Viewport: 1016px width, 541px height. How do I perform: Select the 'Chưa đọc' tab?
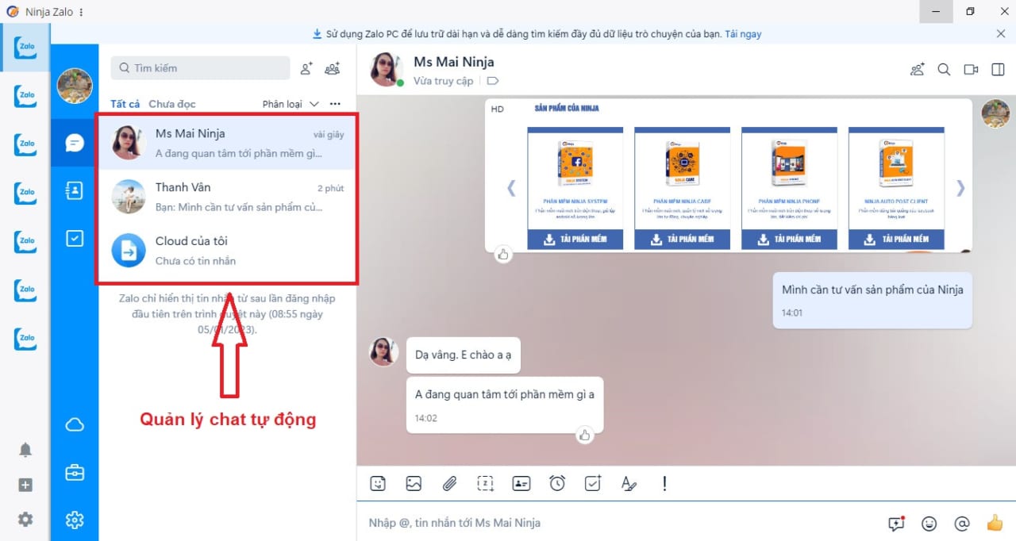tap(172, 104)
